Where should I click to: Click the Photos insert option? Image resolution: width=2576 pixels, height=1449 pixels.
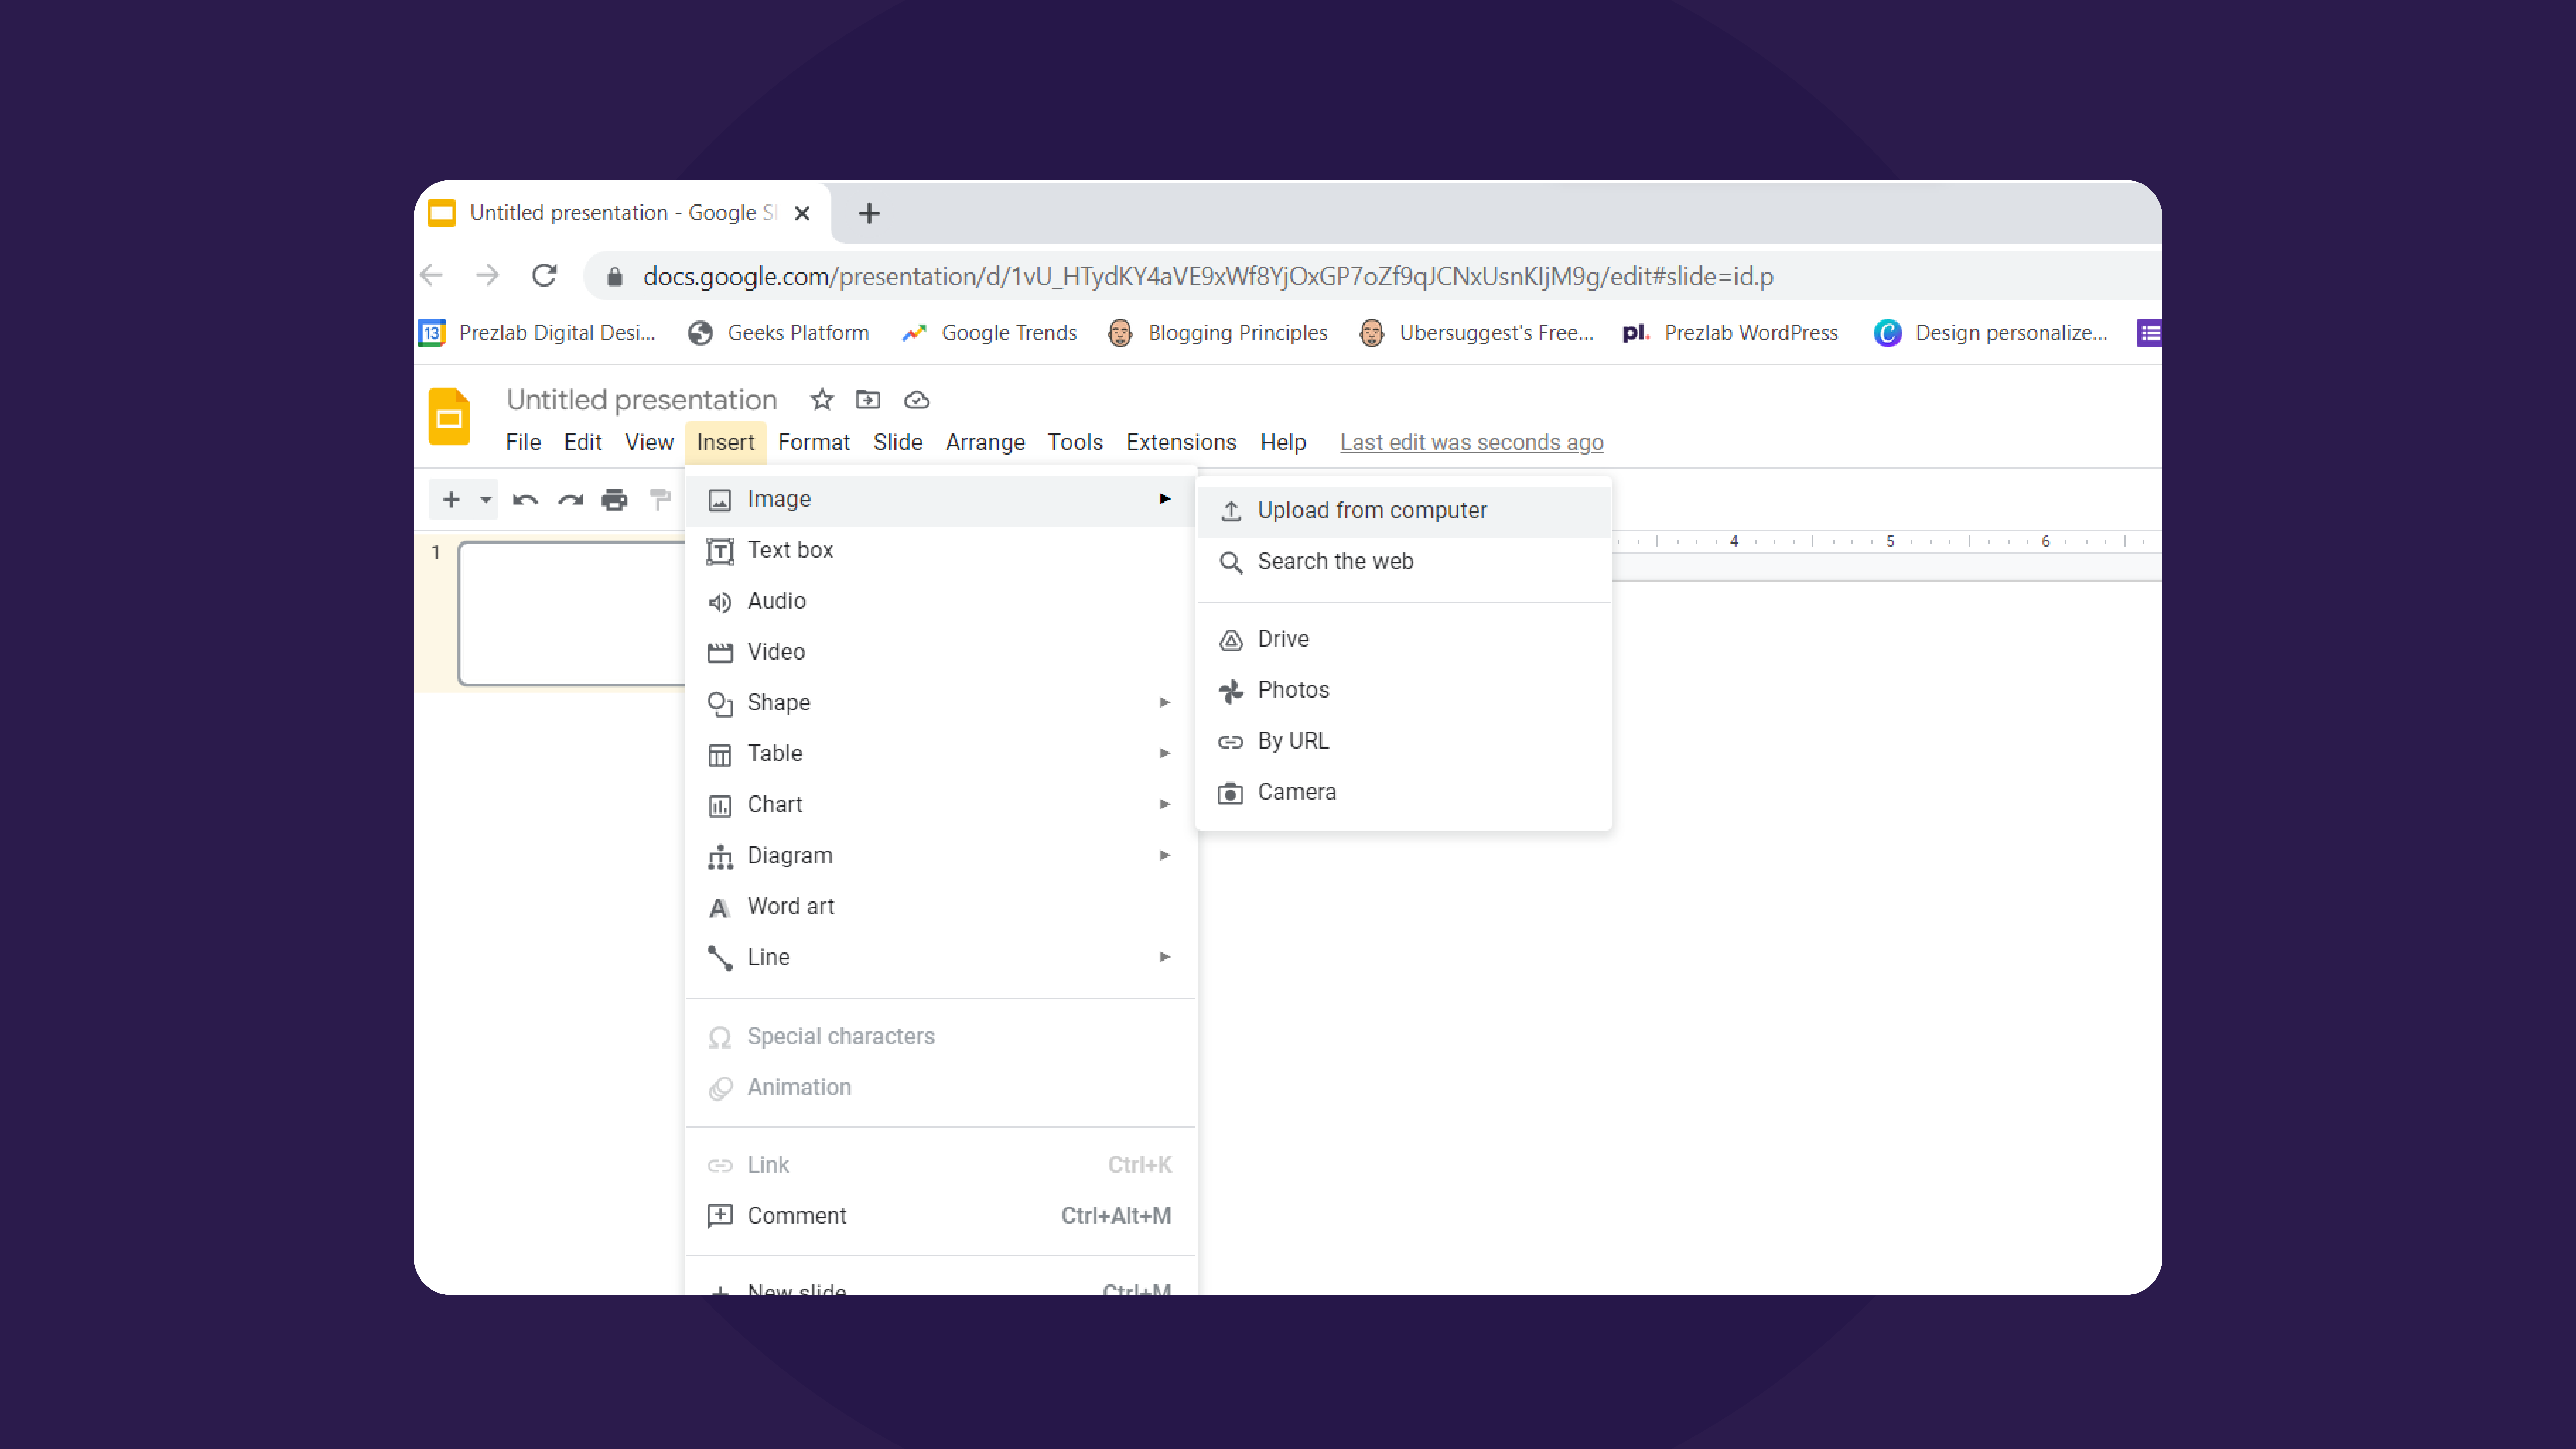[1291, 688]
